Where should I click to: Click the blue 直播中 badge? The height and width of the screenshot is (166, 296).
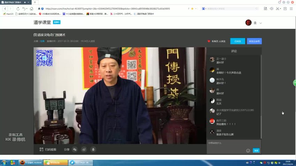click(x=57, y=22)
